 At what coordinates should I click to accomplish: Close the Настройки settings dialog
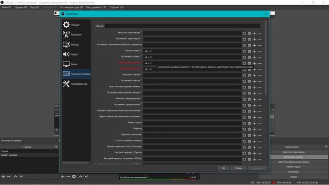[x=266, y=14]
